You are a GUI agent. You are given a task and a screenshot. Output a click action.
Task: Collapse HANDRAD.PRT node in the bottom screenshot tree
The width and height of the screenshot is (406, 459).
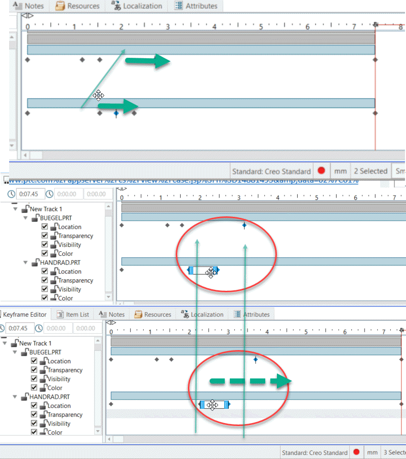(15, 397)
